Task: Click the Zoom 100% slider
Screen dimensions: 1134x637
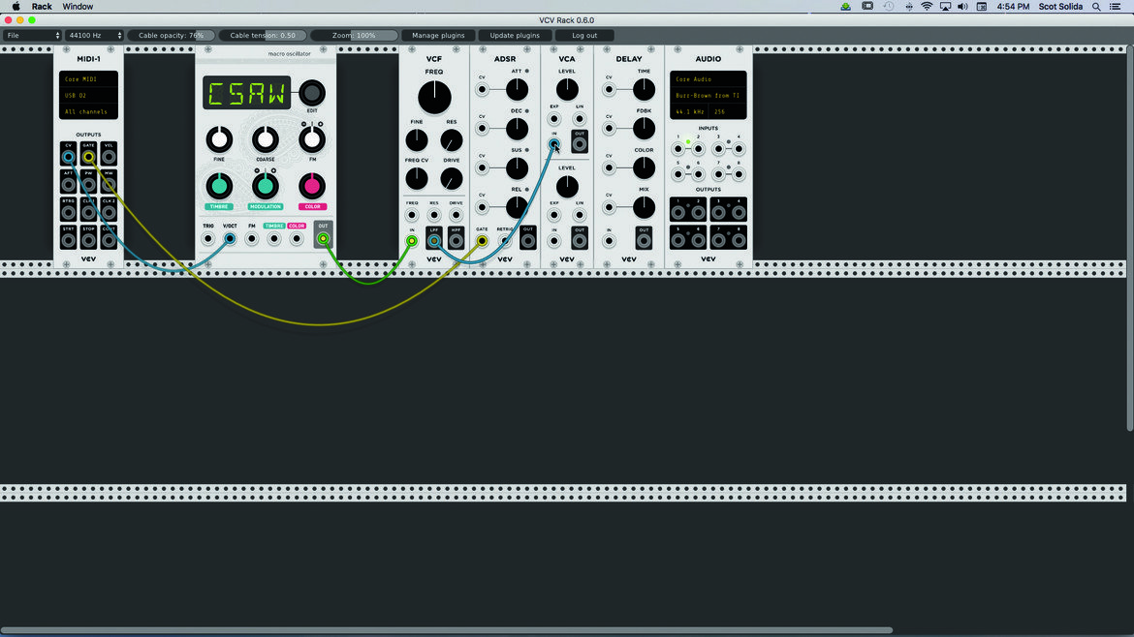Action: click(354, 36)
